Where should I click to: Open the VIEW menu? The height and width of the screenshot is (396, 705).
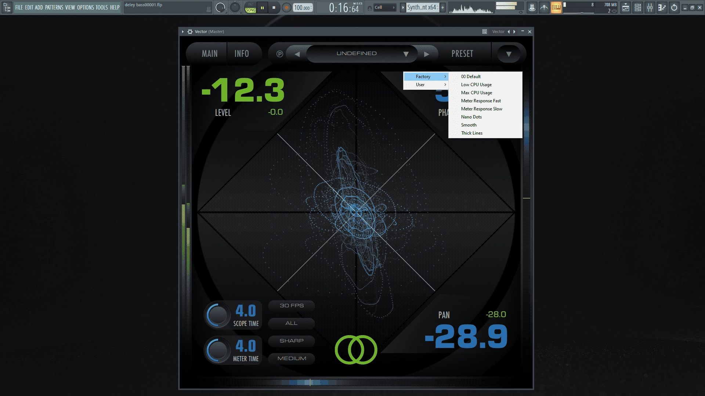[x=70, y=7]
